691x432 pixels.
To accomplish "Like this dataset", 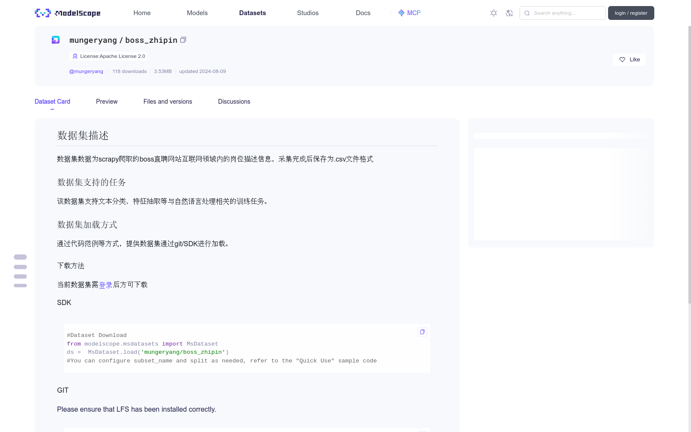I will (629, 60).
